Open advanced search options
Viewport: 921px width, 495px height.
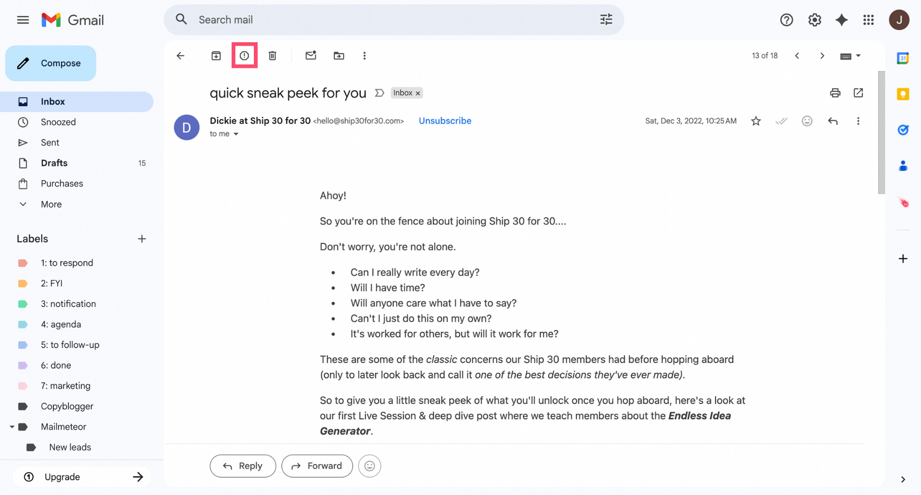click(x=606, y=19)
